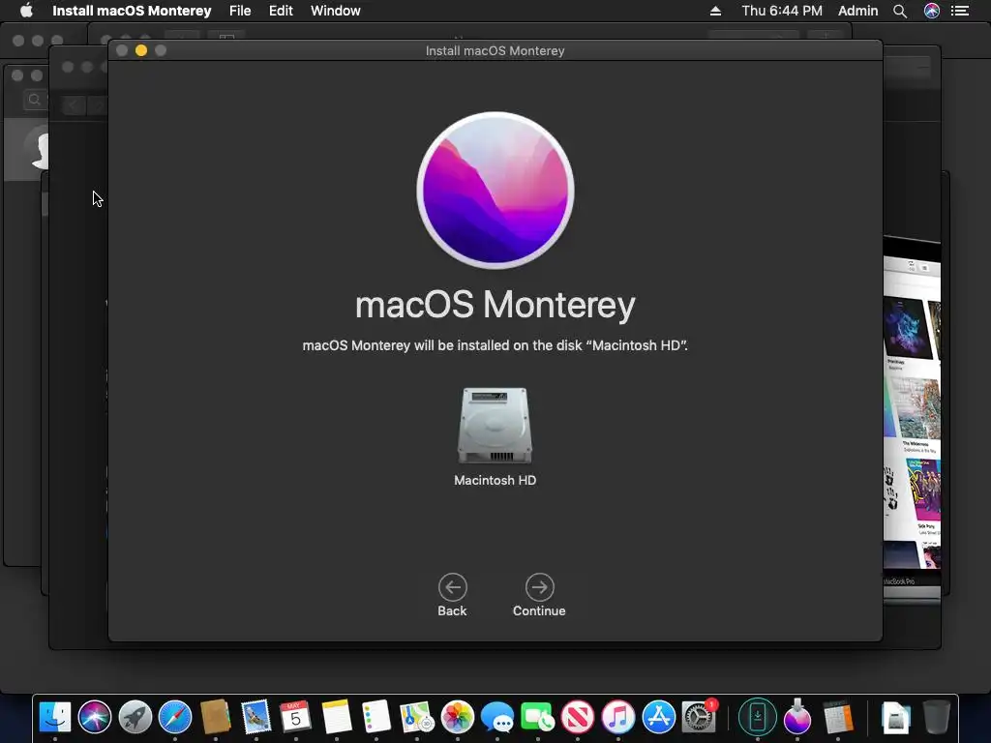
Task: Click the search field in the background window
Action: (36, 100)
